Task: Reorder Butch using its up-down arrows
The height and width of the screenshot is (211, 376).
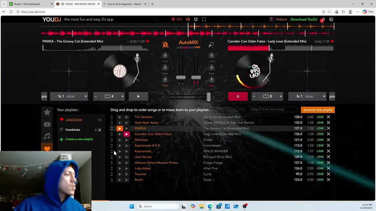Action: 112,180
